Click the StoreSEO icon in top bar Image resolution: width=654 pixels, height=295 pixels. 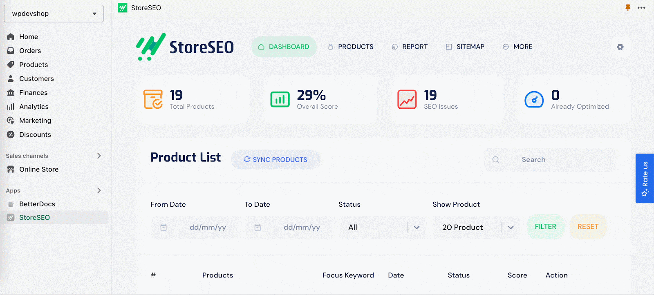pyautogui.click(x=123, y=8)
